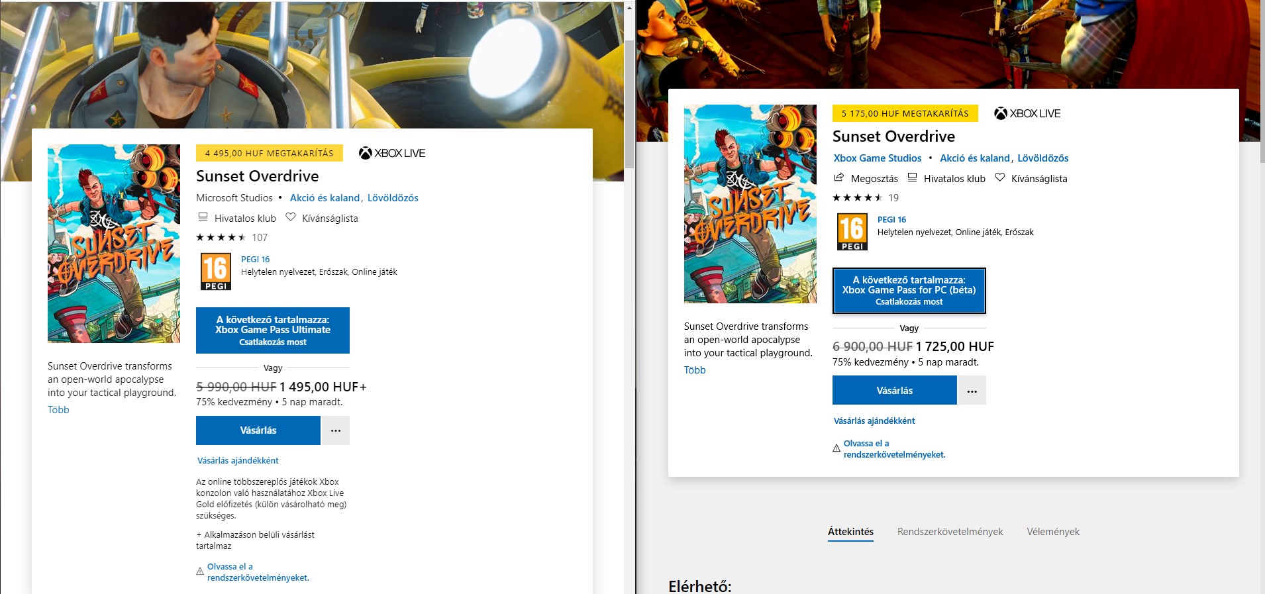
Task: Expand description with Több link in right window
Action: (695, 370)
